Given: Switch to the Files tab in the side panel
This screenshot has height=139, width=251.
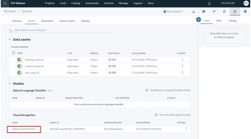Looking at the screenshot, I should pos(219,21).
